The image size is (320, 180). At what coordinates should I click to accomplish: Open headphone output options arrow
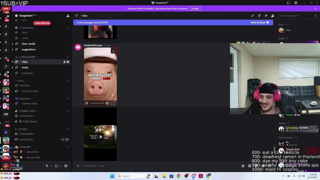click(60, 166)
